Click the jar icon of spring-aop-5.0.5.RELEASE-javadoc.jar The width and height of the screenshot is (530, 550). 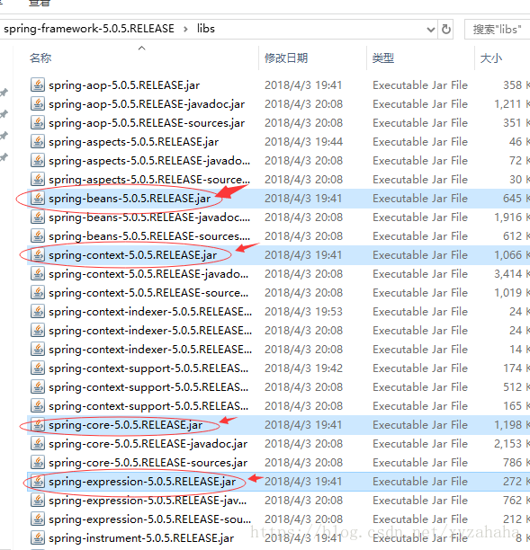pos(38,104)
